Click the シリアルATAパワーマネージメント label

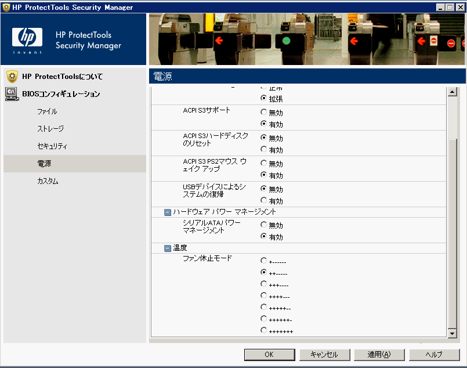click(x=212, y=227)
